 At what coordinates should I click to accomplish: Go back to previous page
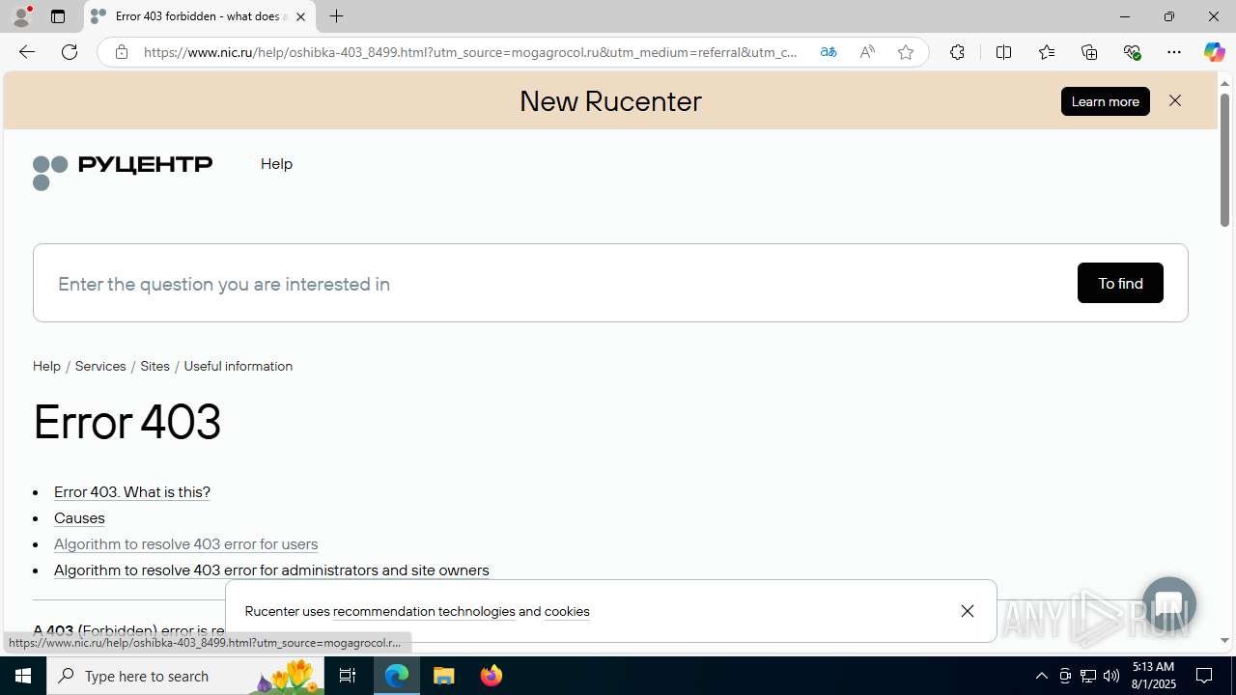pyautogui.click(x=26, y=52)
